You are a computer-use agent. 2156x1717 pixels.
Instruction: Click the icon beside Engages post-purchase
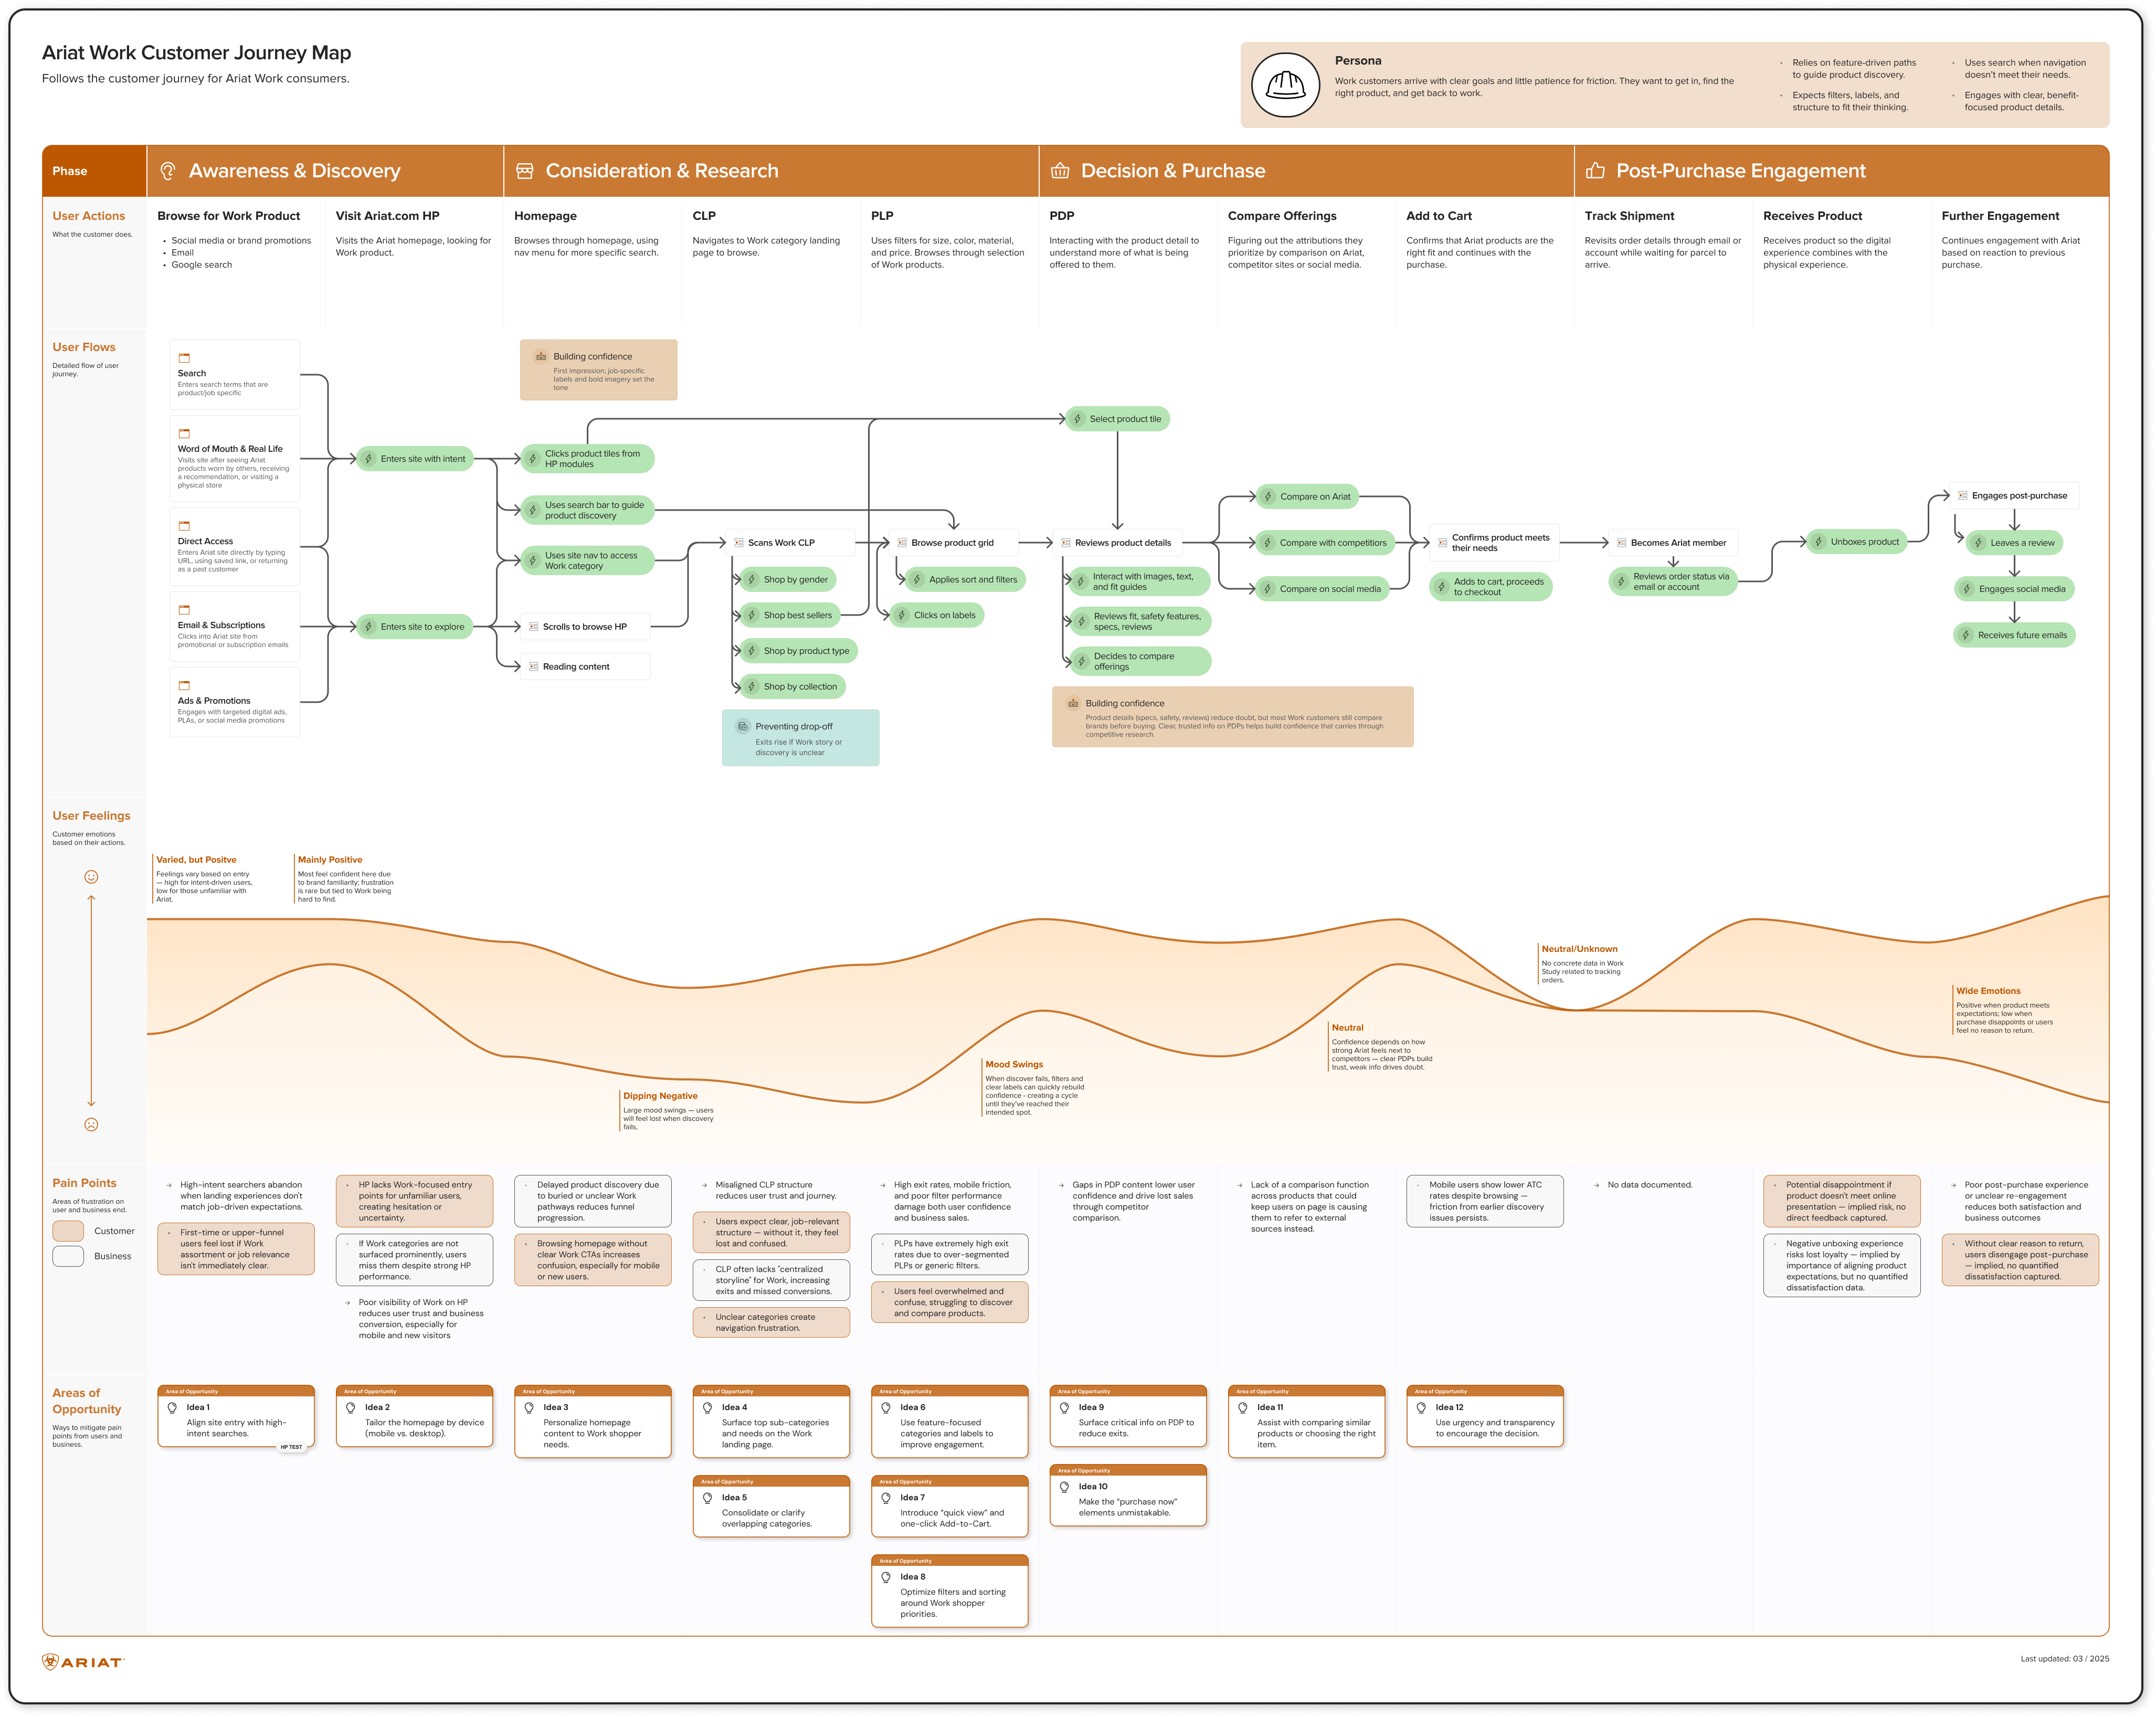[1962, 496]
